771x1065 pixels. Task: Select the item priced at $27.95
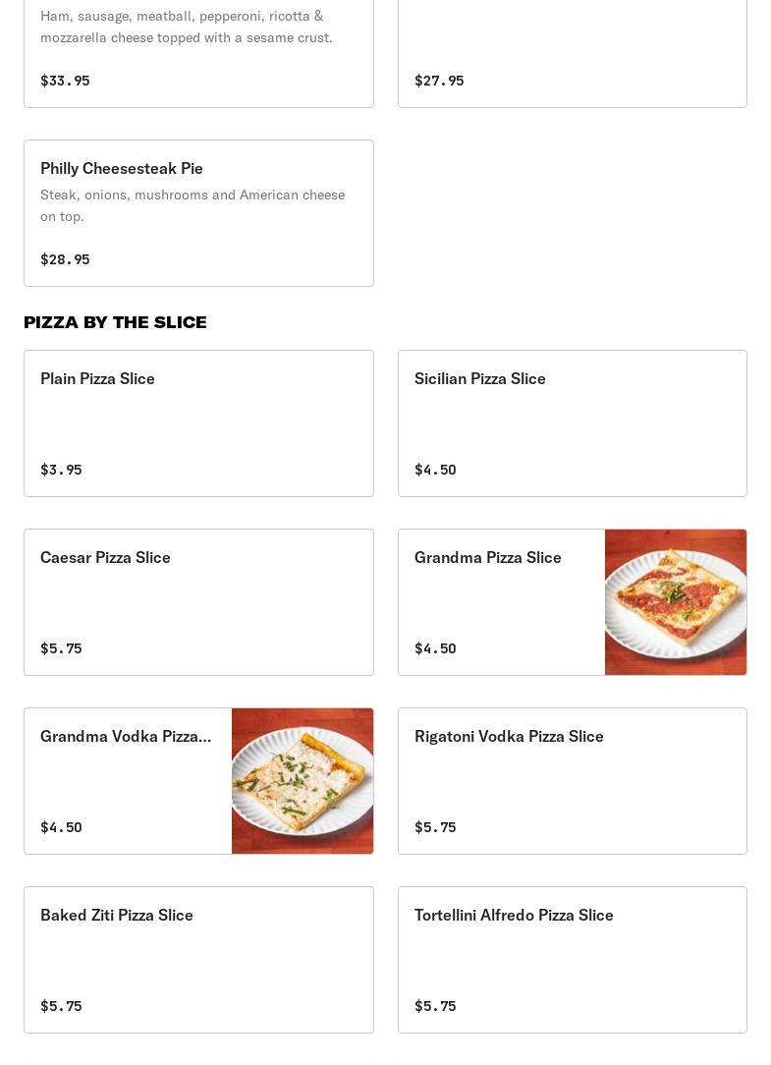[439, 81]
